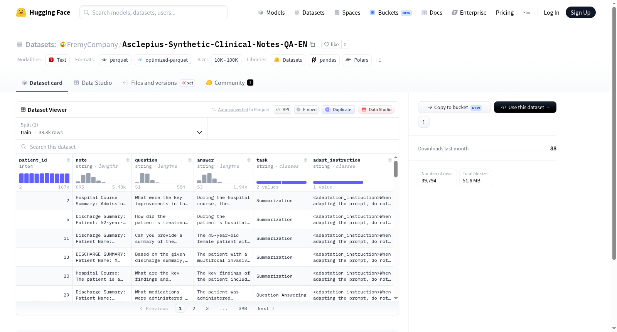Open the Pricing page
The height and width of the screenshot is (332, 617).
tap(505, 13)
